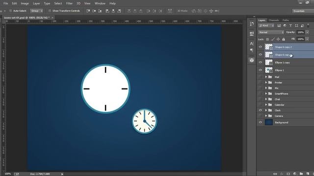Open the Fill slider arrow
Screen dimensions: 314x176
coord(307,39)
